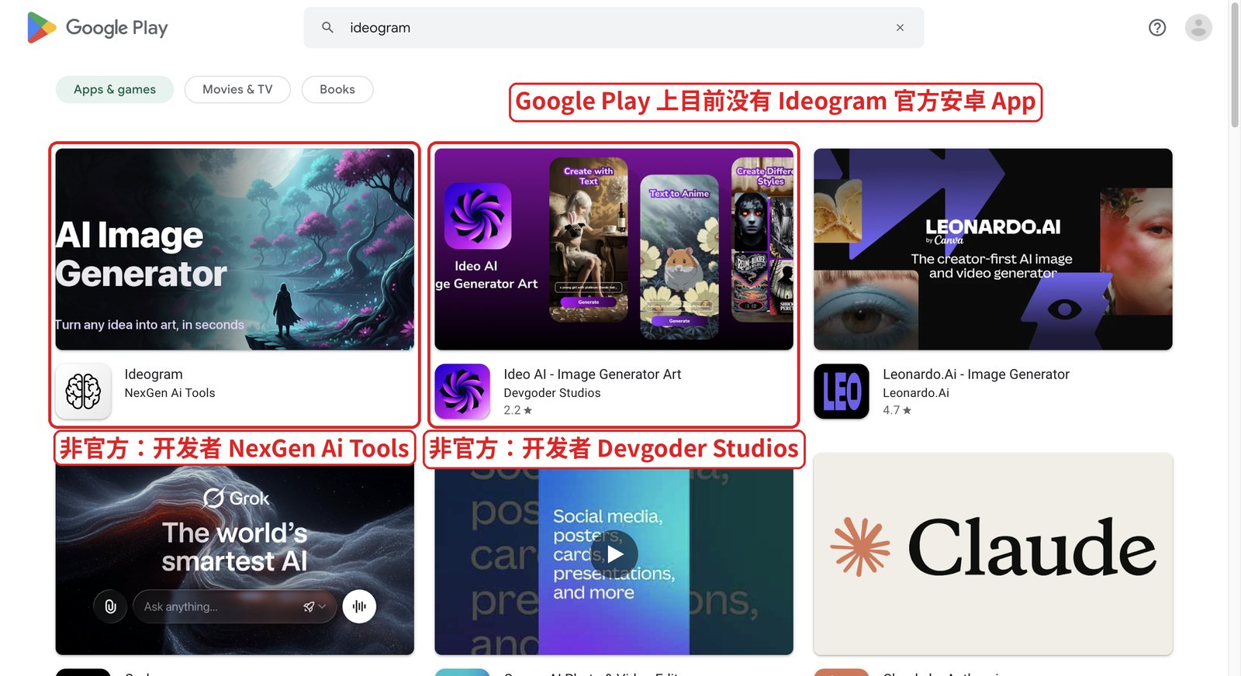Viewport: 1241px width, 676px height.
Task: Open the account avatar menu
Action: (x=1198, y=28)
